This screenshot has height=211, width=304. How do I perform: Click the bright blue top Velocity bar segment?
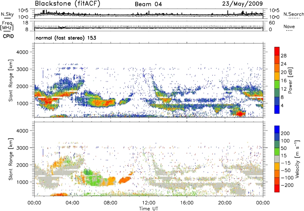click(x=277, y=129)
